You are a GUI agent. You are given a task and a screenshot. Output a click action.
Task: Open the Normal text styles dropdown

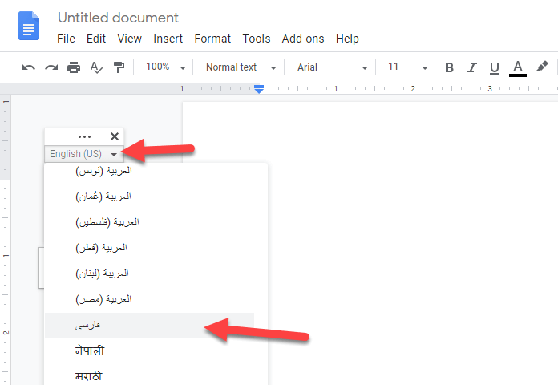[241, 67]
